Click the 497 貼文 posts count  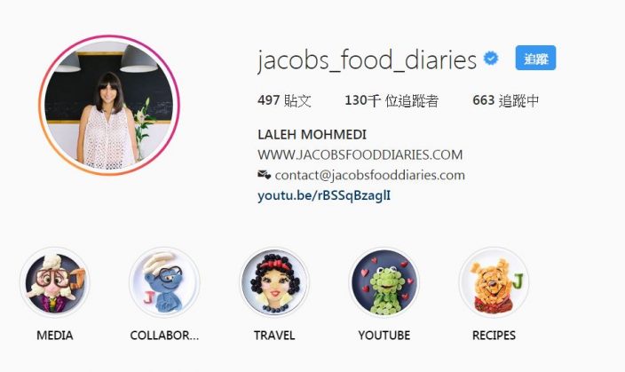(284, 100)
